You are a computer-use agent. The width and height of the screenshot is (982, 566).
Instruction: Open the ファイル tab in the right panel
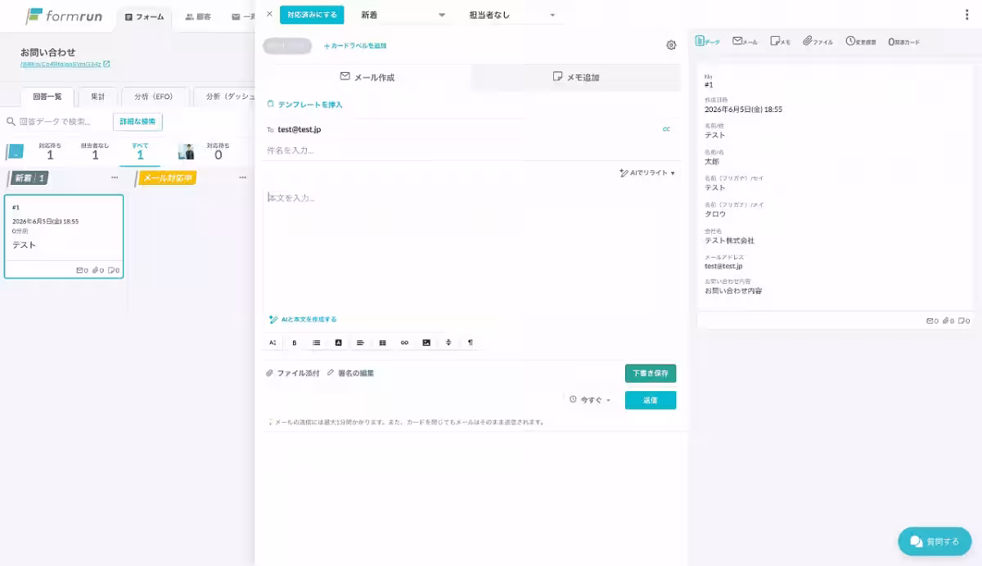(818, 41)
